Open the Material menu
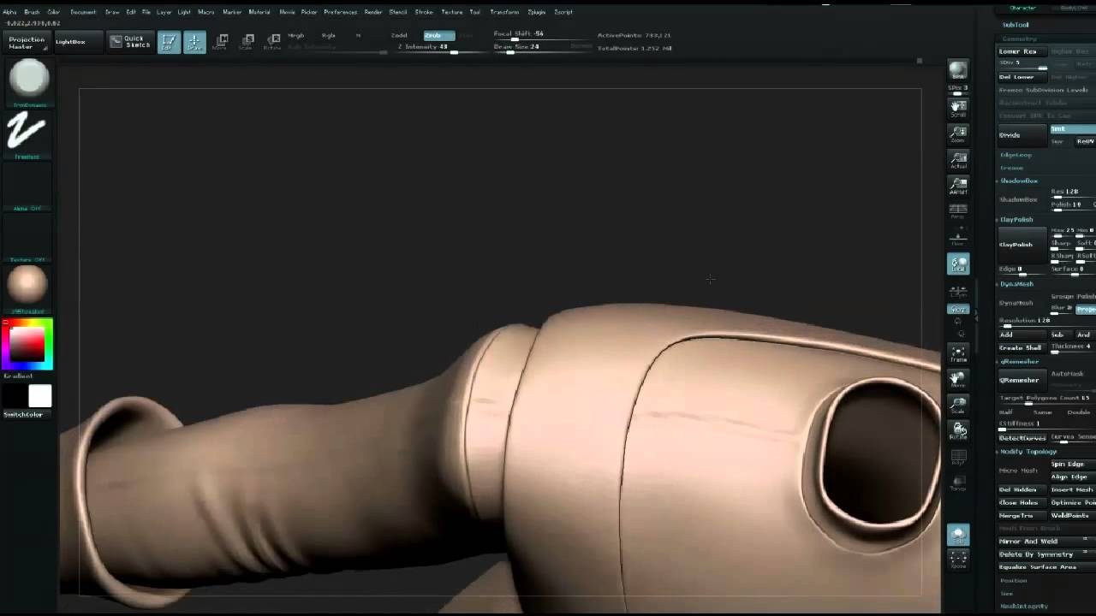1096x616 pixels. pos(259,12)
